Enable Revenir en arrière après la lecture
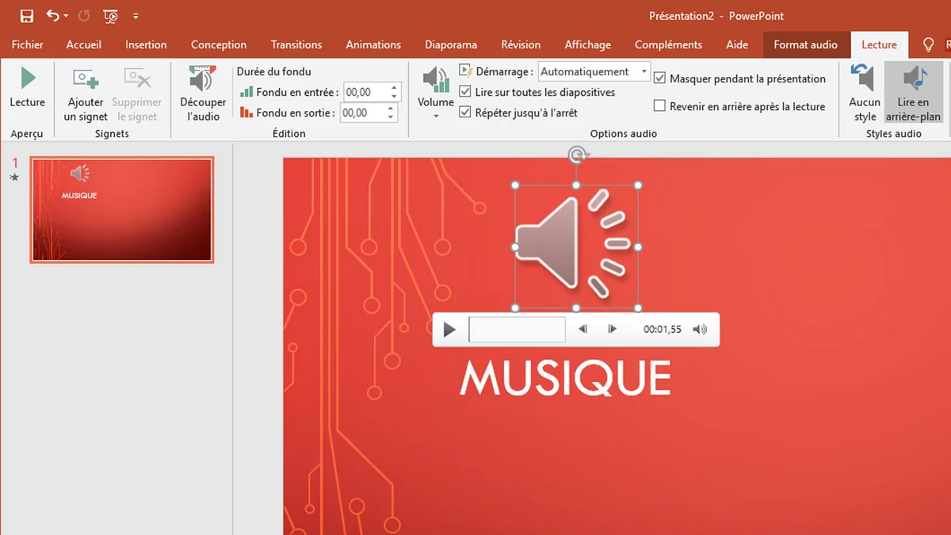 click(659, 106)
